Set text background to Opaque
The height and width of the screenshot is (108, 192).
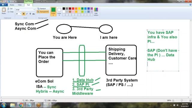pos(41,9)
